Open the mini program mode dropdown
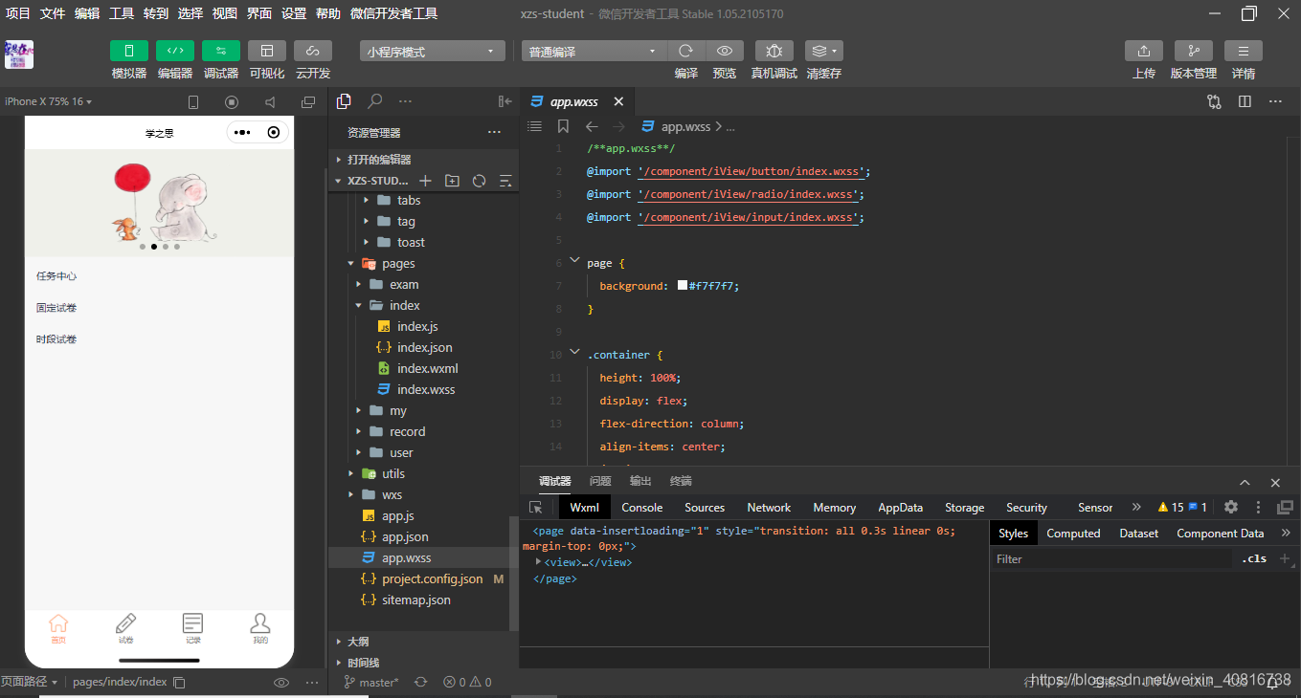Screen dimensions: 1301x698 [x=433, y=52]
